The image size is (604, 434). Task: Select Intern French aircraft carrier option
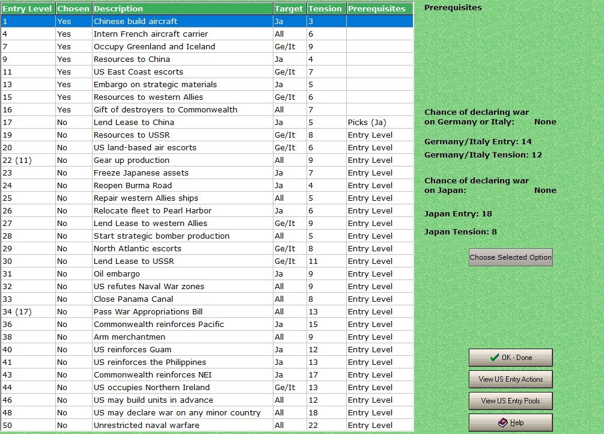click(x=207, y=34)
